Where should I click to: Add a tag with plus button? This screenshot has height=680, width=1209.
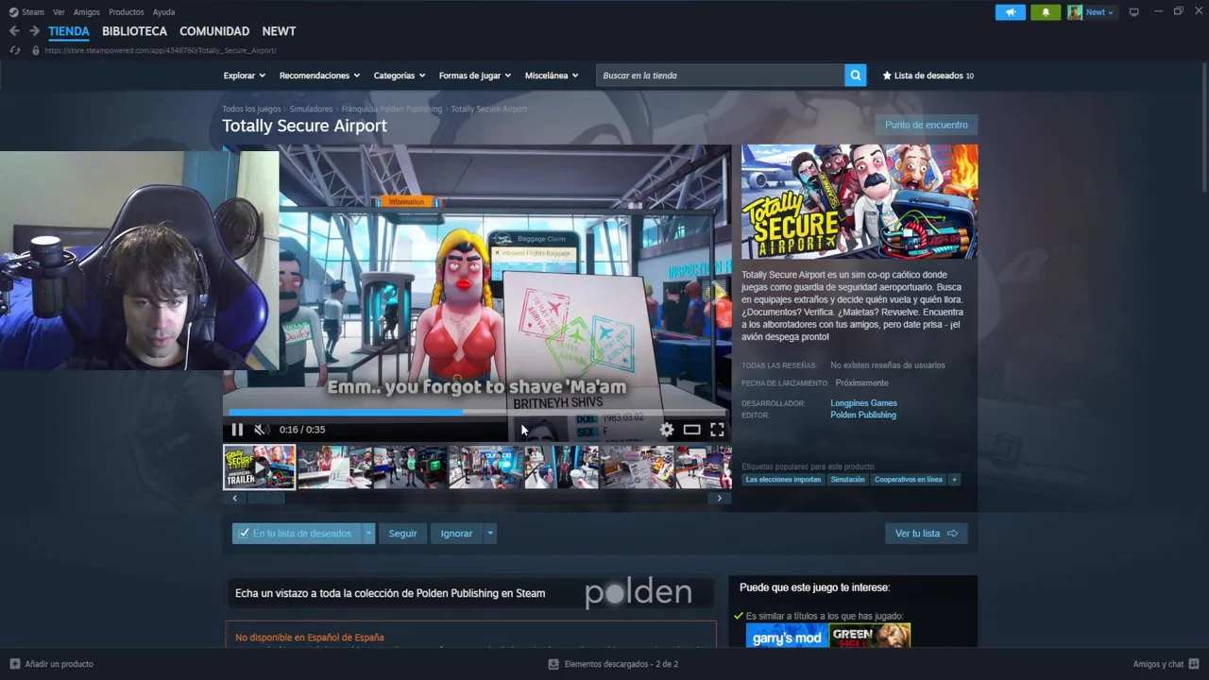click(x=954, y=480)
